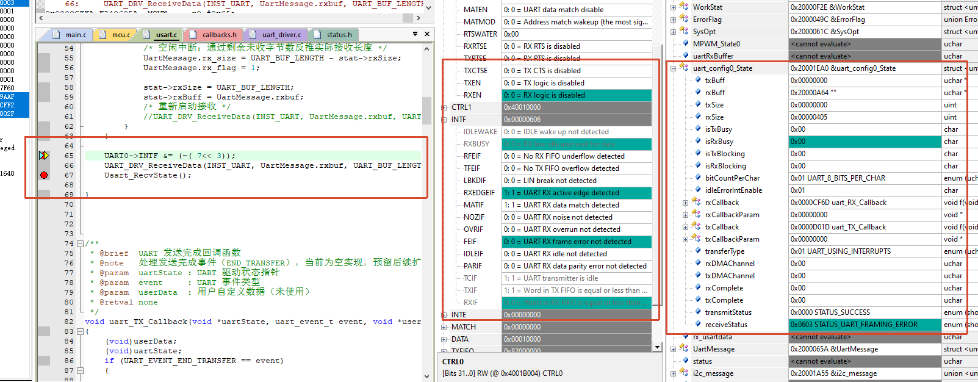Screen dimensions: 978x382
Task: Click the member icon beside isTxBusy
Action: [x=698, y=129]
